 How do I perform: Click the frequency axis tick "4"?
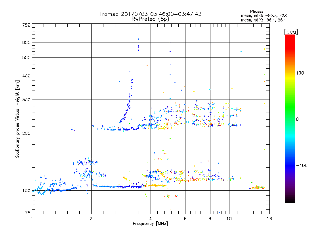click(x=151, y=219)
